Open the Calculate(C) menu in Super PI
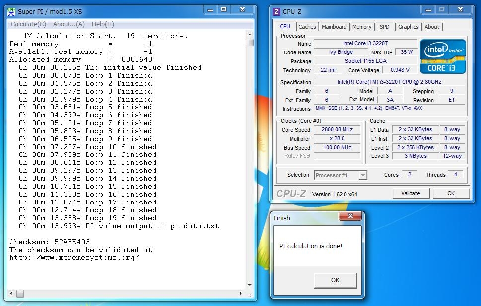 click(x=28, y=24)
